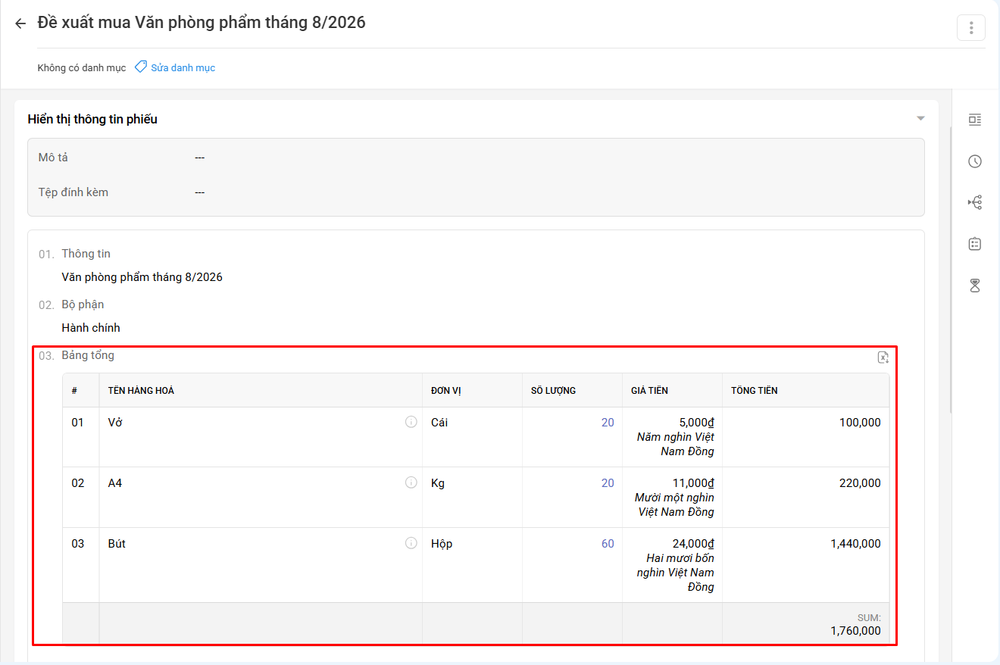
Task: Click the Mô tả field label
Action: point(53,158)
